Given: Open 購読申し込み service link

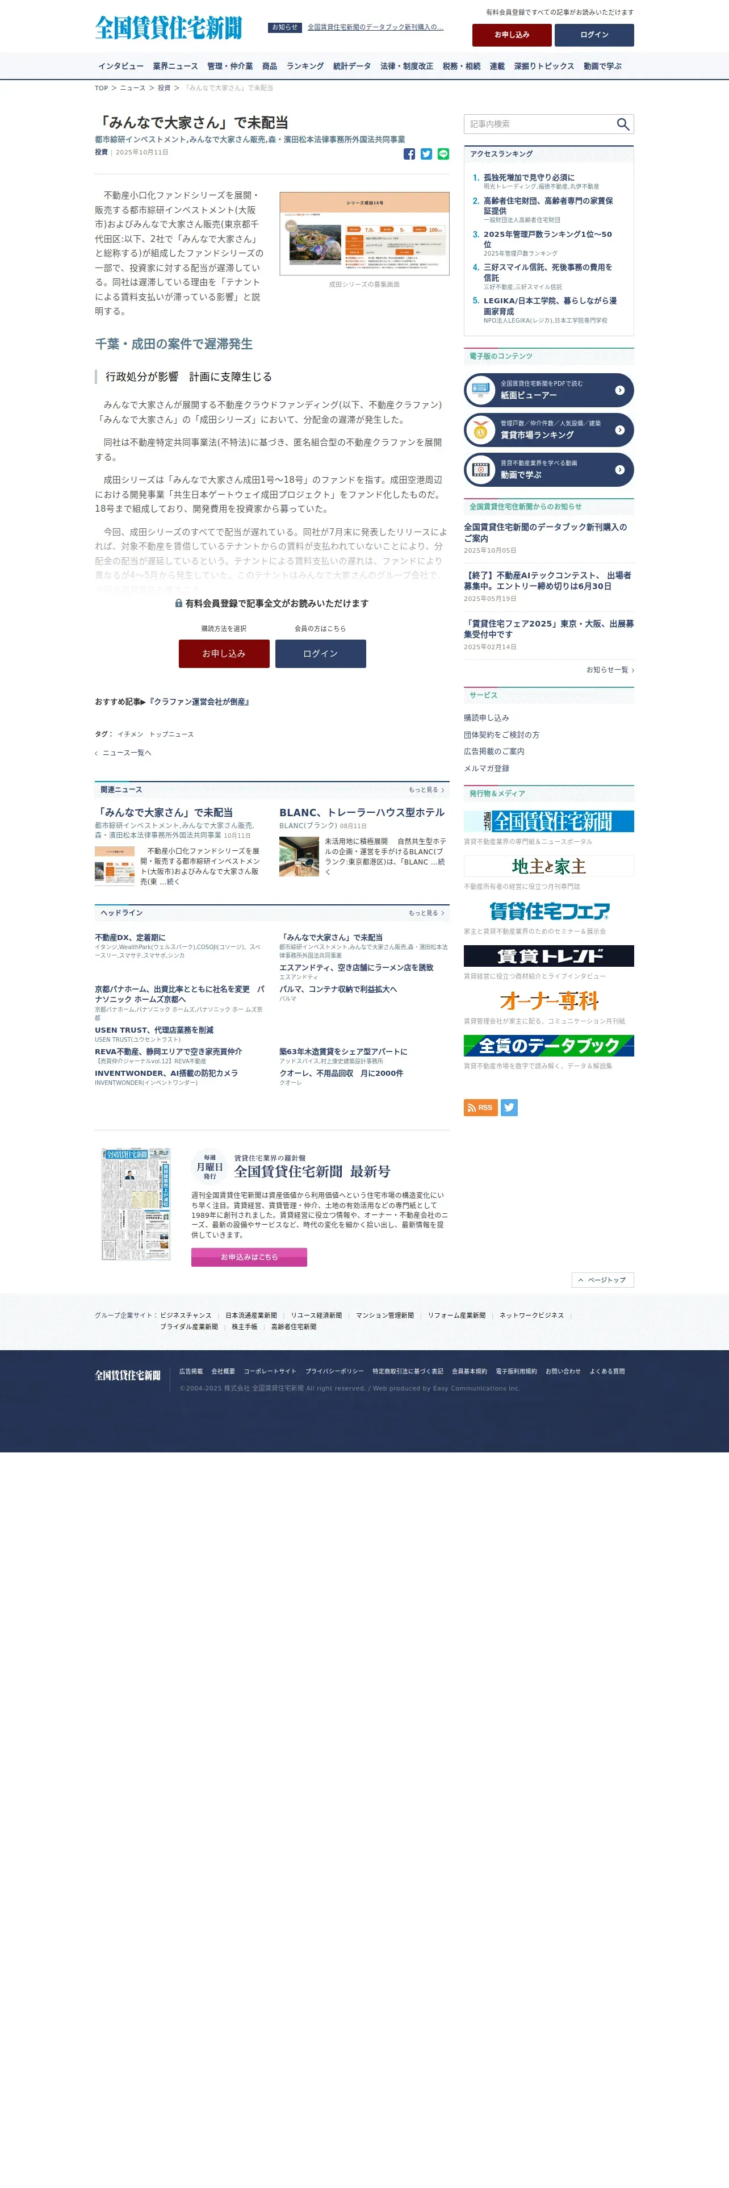Looking at the screenshot, I should pyautogui.click(x=486, y=718).
